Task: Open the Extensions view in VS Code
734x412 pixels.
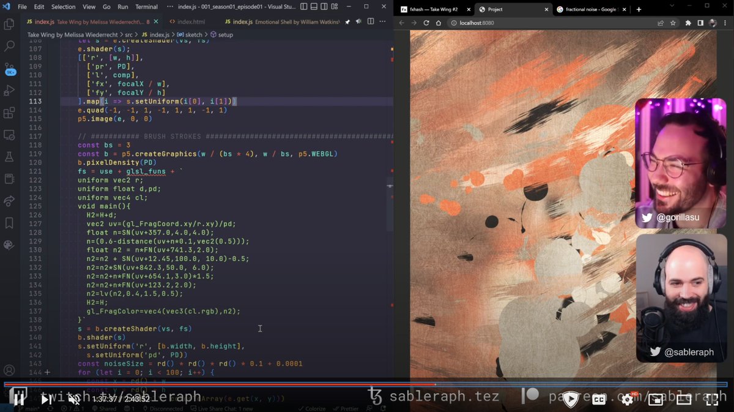Action: [x=9, y=113]
